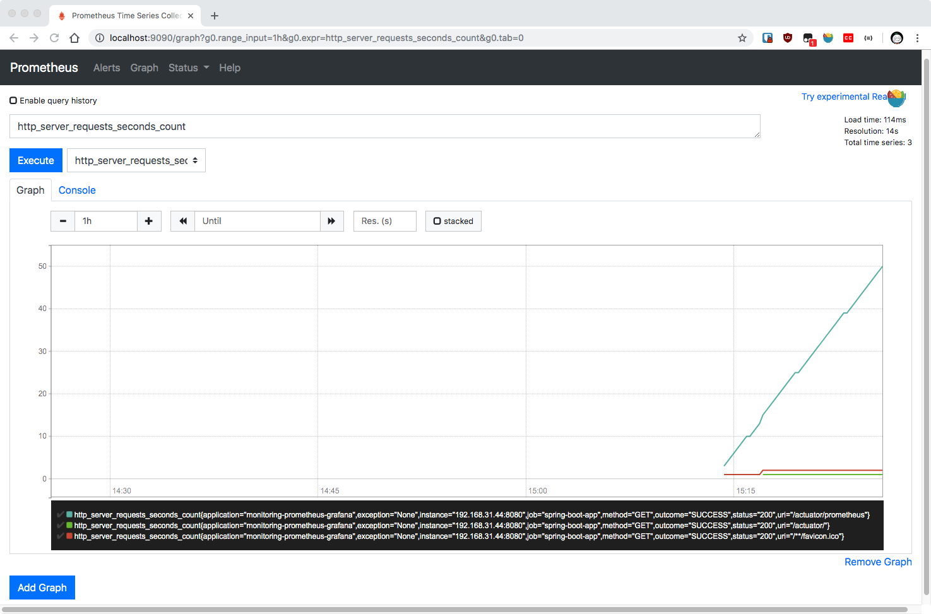This screenshot has width=931, height=614.
Task: Click the Until date input field
Action: (258, 221)
